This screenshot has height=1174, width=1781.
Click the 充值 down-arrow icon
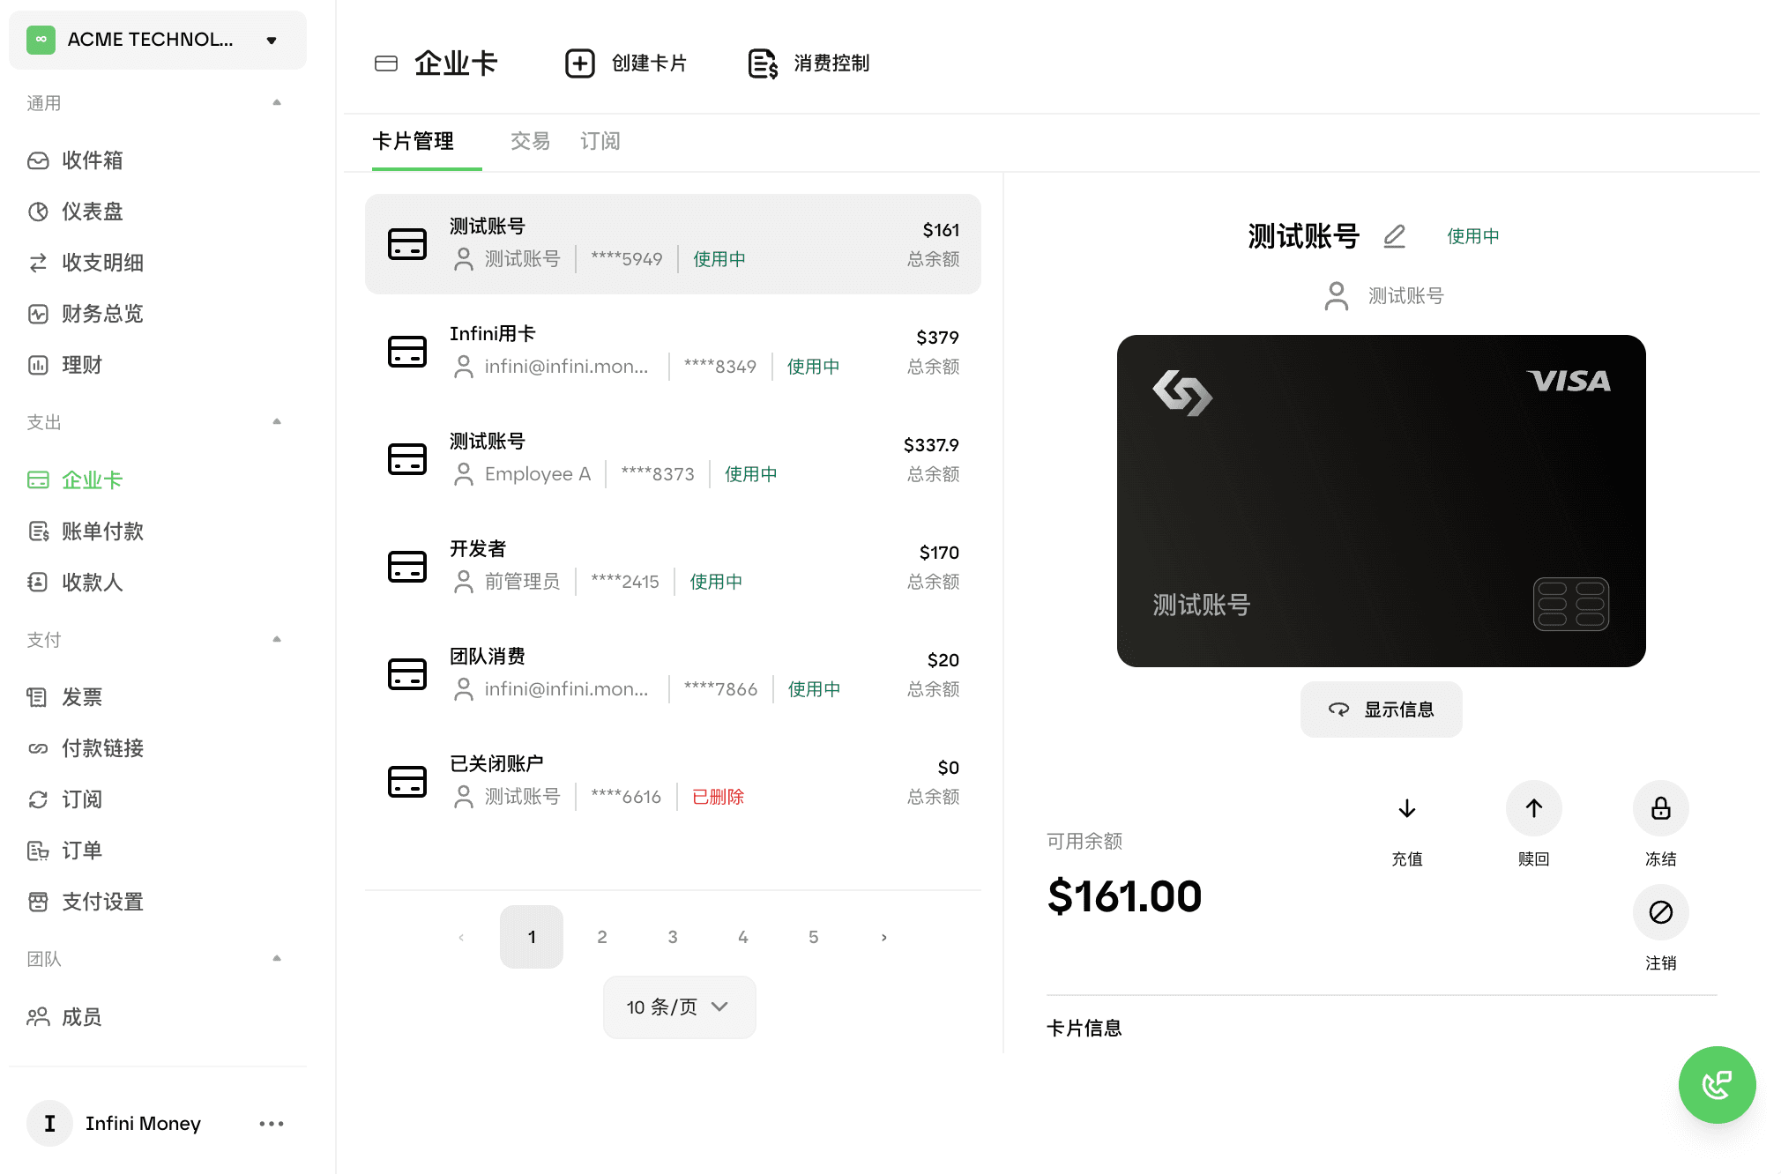click(x=1407, y=808)
